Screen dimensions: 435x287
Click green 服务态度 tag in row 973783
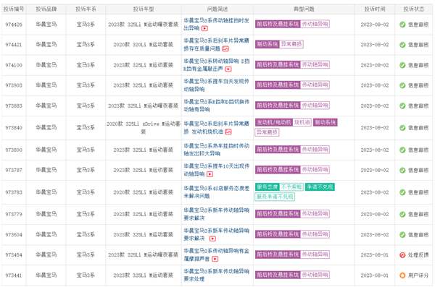coord(267,187)
